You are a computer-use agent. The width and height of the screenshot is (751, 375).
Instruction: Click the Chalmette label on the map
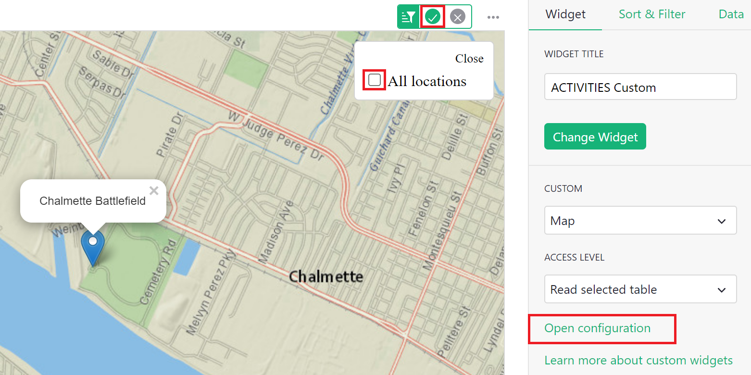coord(326,276)
